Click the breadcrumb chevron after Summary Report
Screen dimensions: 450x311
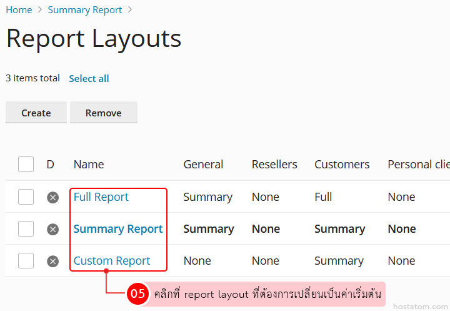(x=130, y=10)
